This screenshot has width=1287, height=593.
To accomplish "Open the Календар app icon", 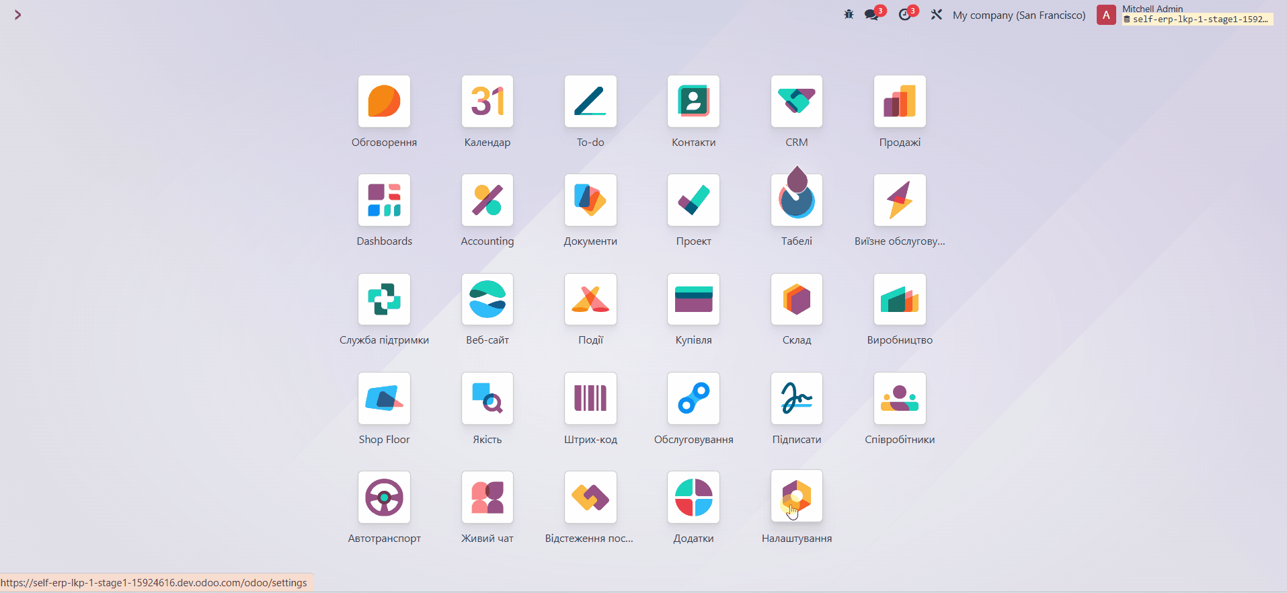I will click(x=487, y=102).
